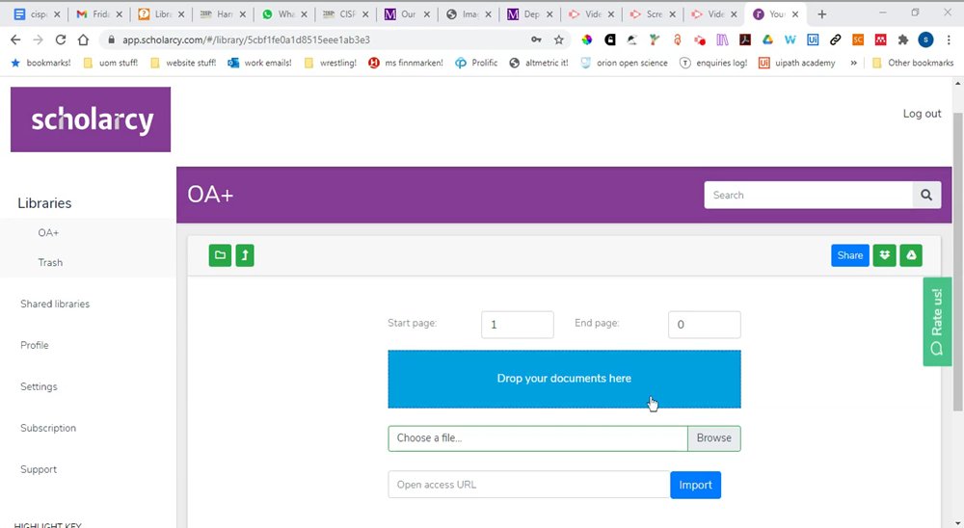
Task: Click the Unpaywall orange lock extension
Action: click(677, 40)
